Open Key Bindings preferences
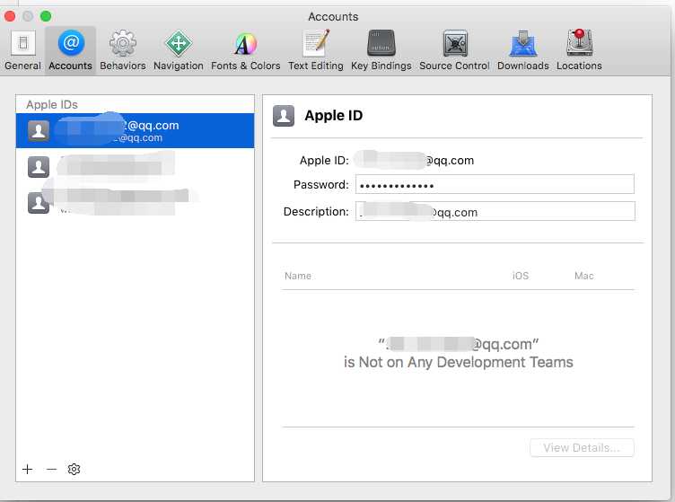The image size is (675, 502). (x=381, y=50)
